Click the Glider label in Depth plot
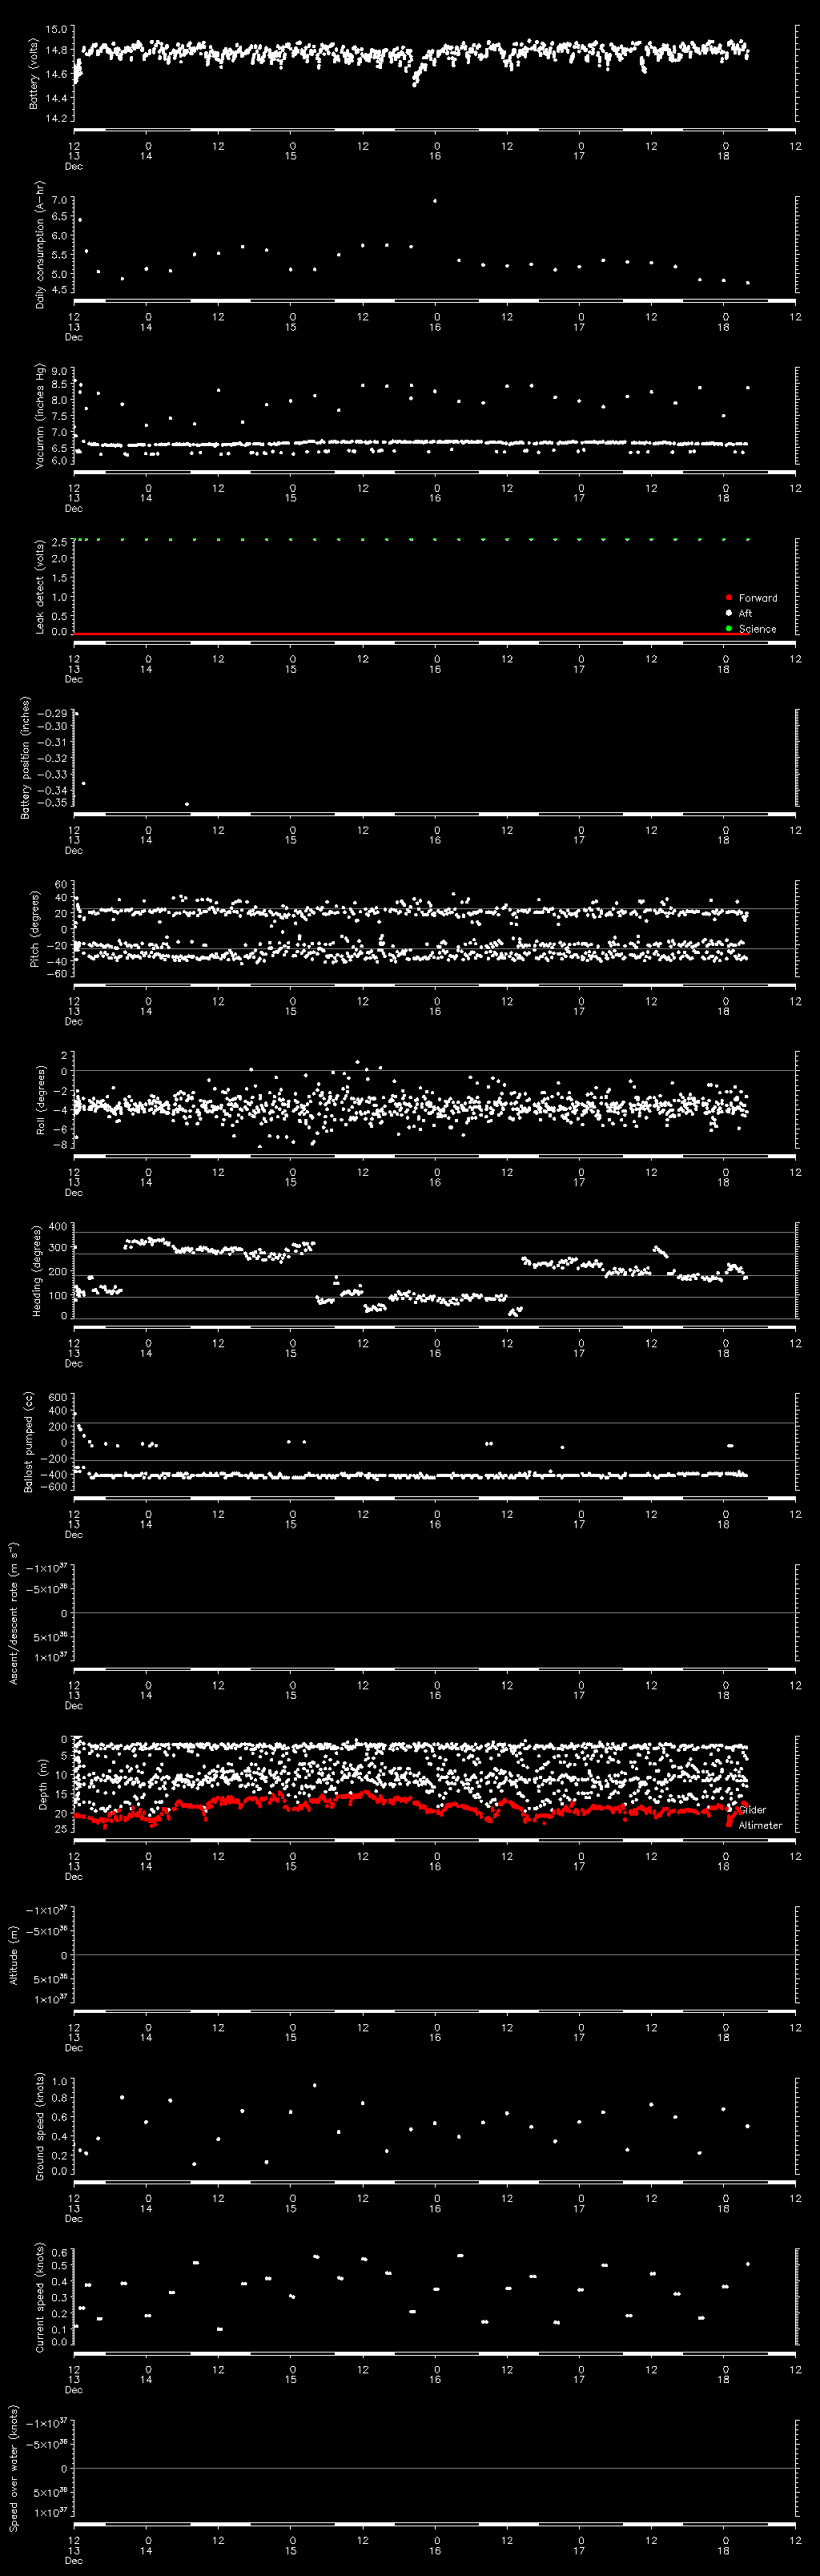This screenshot has width=820, height=2576. pyautogui.click(x=753, y=1810)
